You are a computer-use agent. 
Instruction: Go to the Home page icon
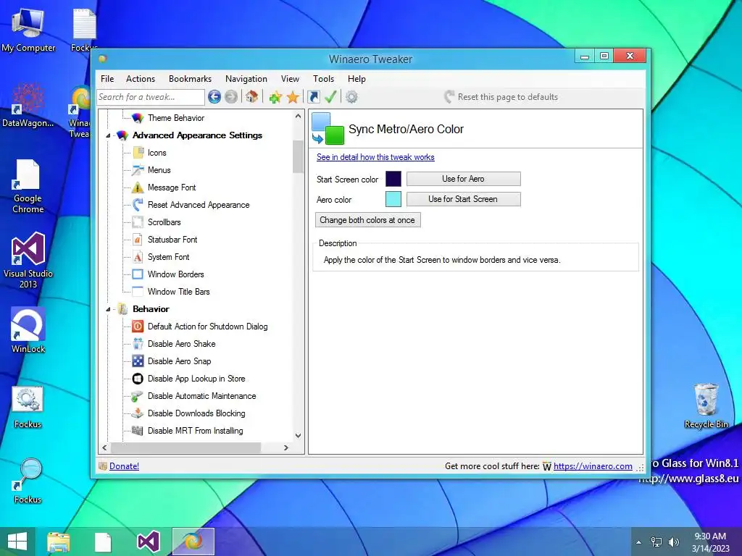pos(251,97)
